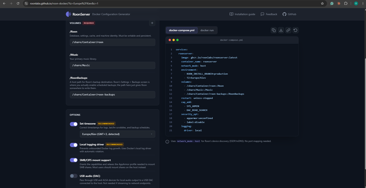Image resolution: width=366 pixels, height=188 pixels.
Task: Click the RECOMMENDED badge beside Local logging driver
Action: [114, 144]
